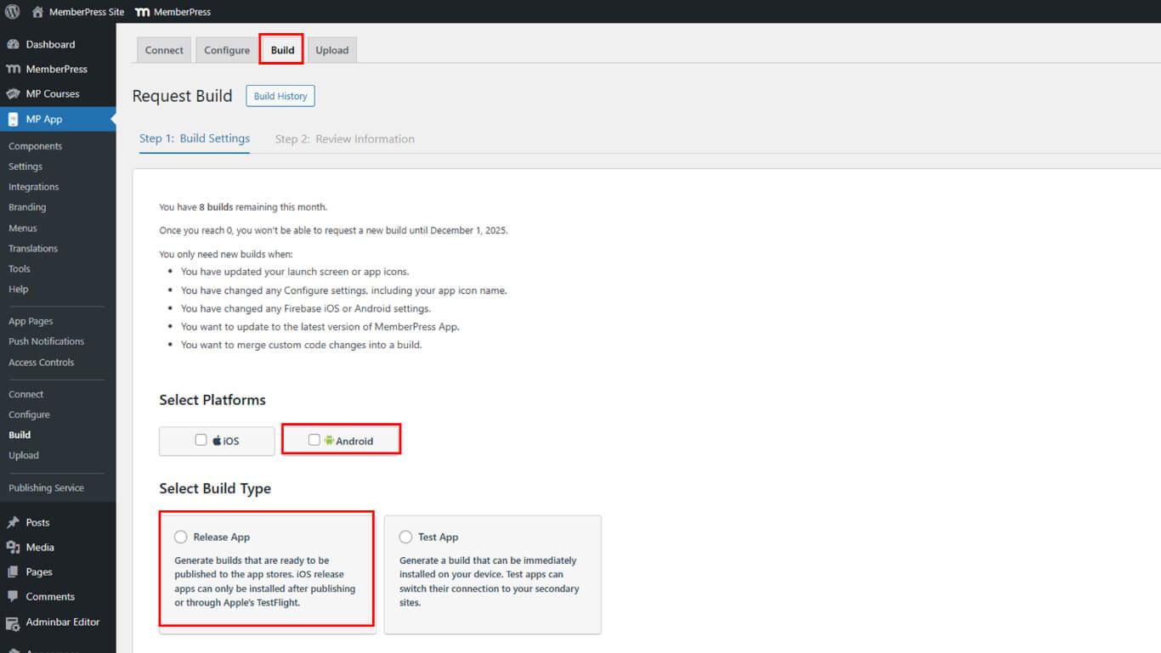Open Publishing Service in the sidebar

coord(46,488)
